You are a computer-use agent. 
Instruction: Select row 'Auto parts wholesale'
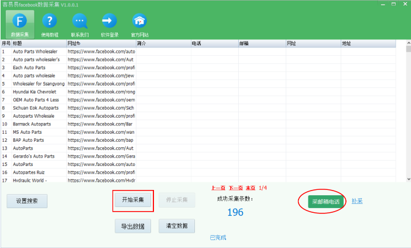pyautogui.click(x=198, y=76)
